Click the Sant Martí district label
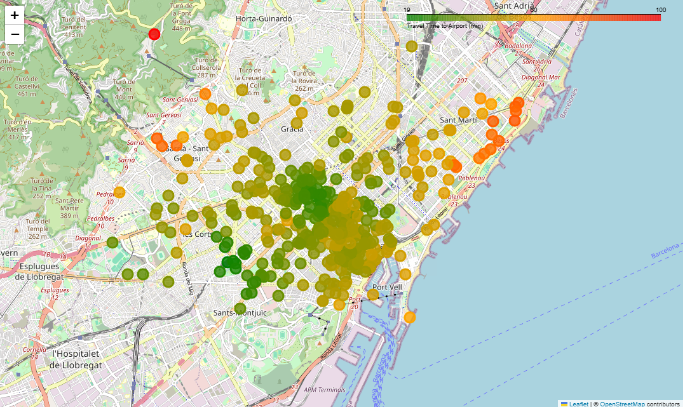Screen dimensions: 685x407 coord(458,119)
